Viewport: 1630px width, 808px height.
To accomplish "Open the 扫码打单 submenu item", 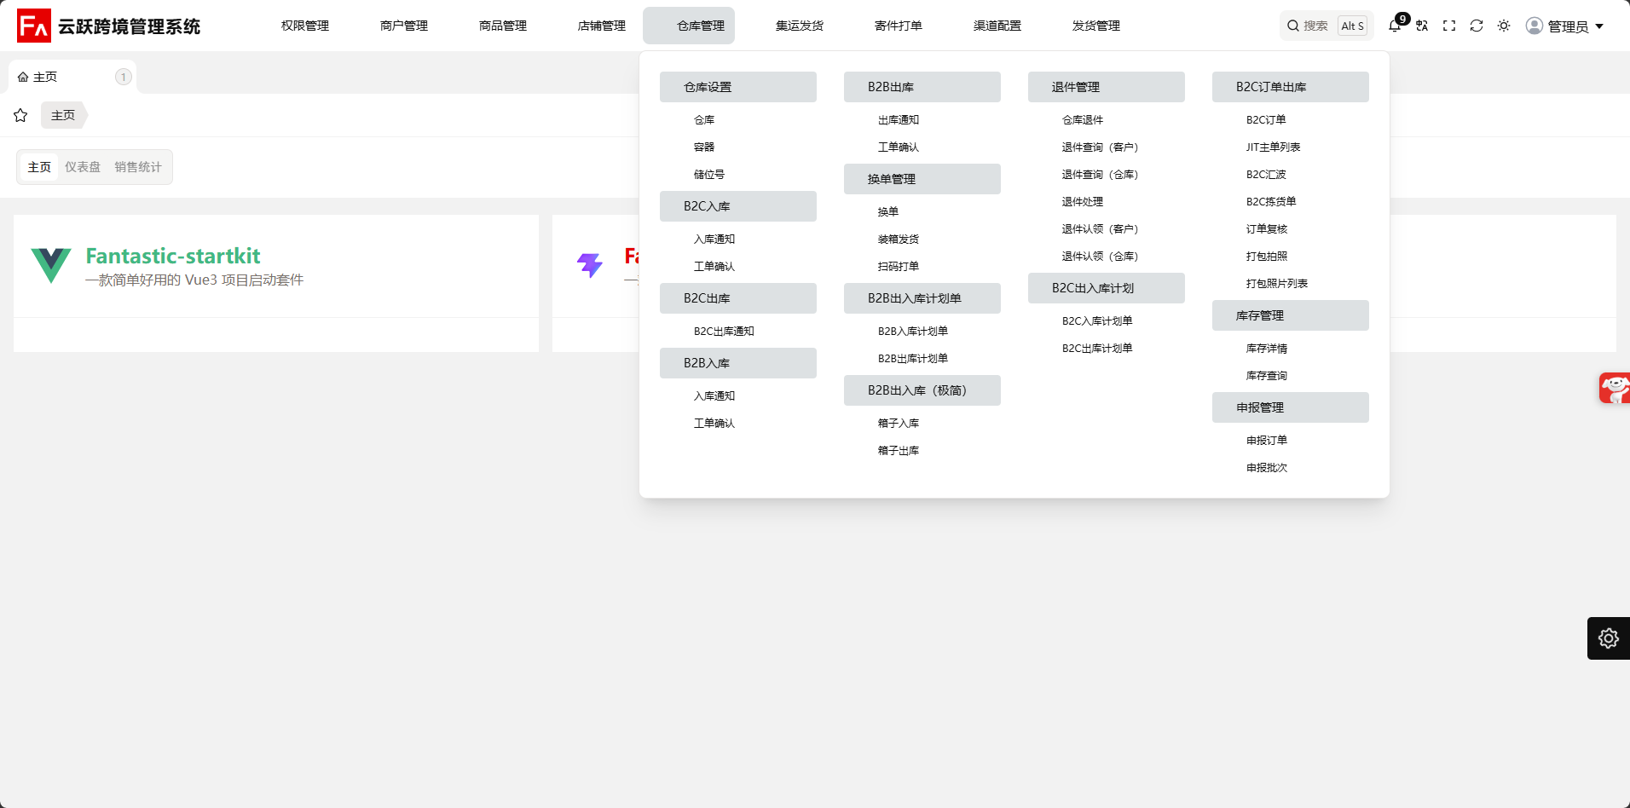I will (899, 267).
